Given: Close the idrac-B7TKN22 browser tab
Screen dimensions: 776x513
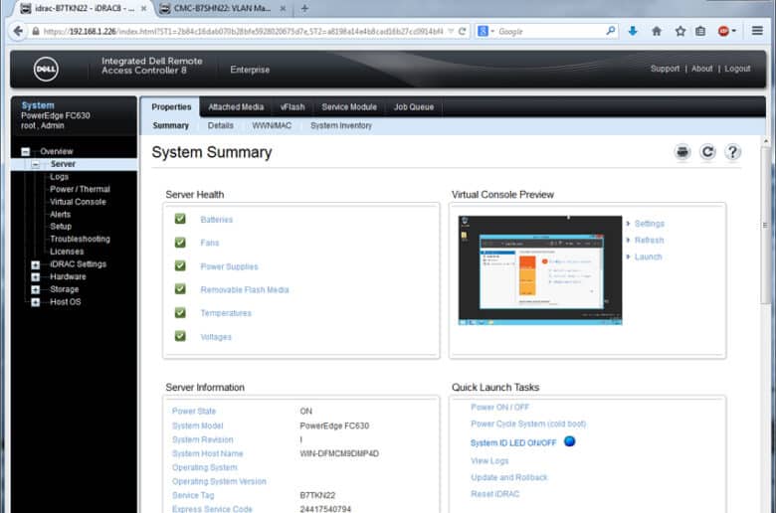Looking at the screenshot, I should [143, 8].
